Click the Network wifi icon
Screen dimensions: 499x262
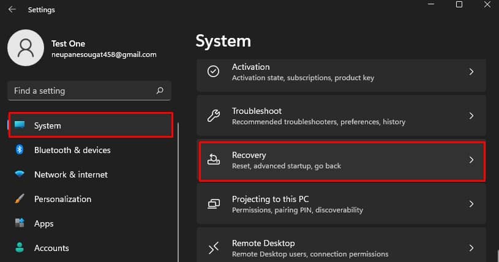[20, 174]
